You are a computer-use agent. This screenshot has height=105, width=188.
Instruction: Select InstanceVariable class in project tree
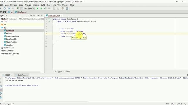pyautogui.click(x=11, y=36)
